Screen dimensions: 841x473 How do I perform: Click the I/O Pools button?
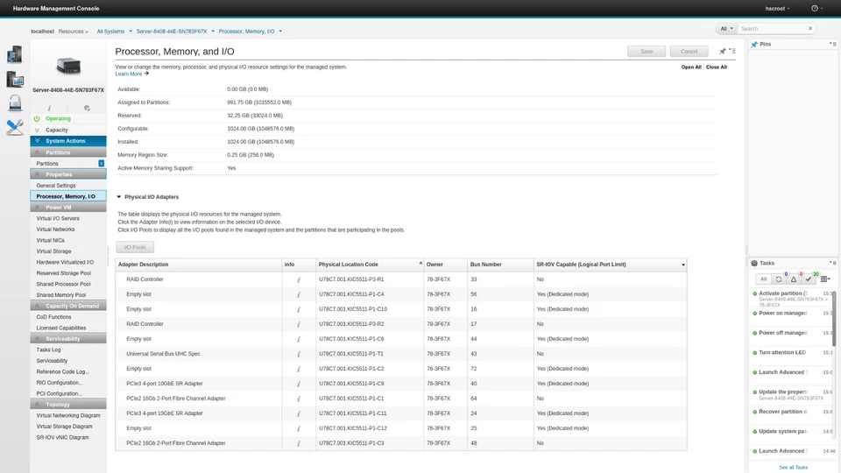[135, 247]
